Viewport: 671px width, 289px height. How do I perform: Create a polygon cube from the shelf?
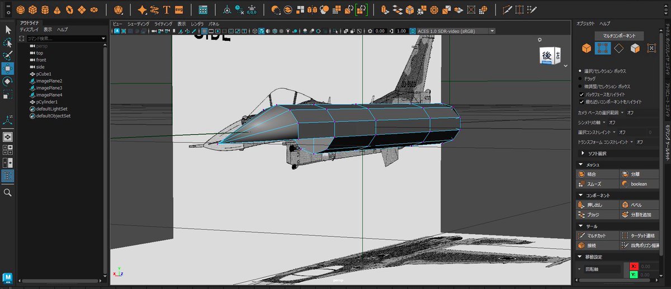tap(32, 10)
